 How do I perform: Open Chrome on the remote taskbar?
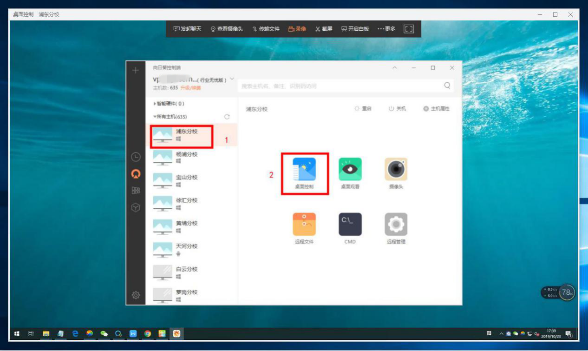point(148,333)
